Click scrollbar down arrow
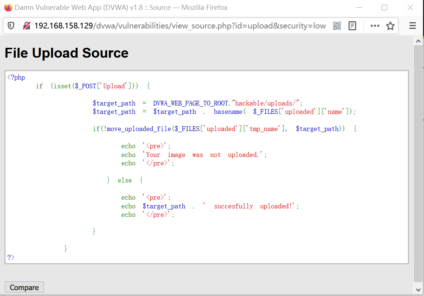This screenshot has height=296, width=424. coord(418,290)
